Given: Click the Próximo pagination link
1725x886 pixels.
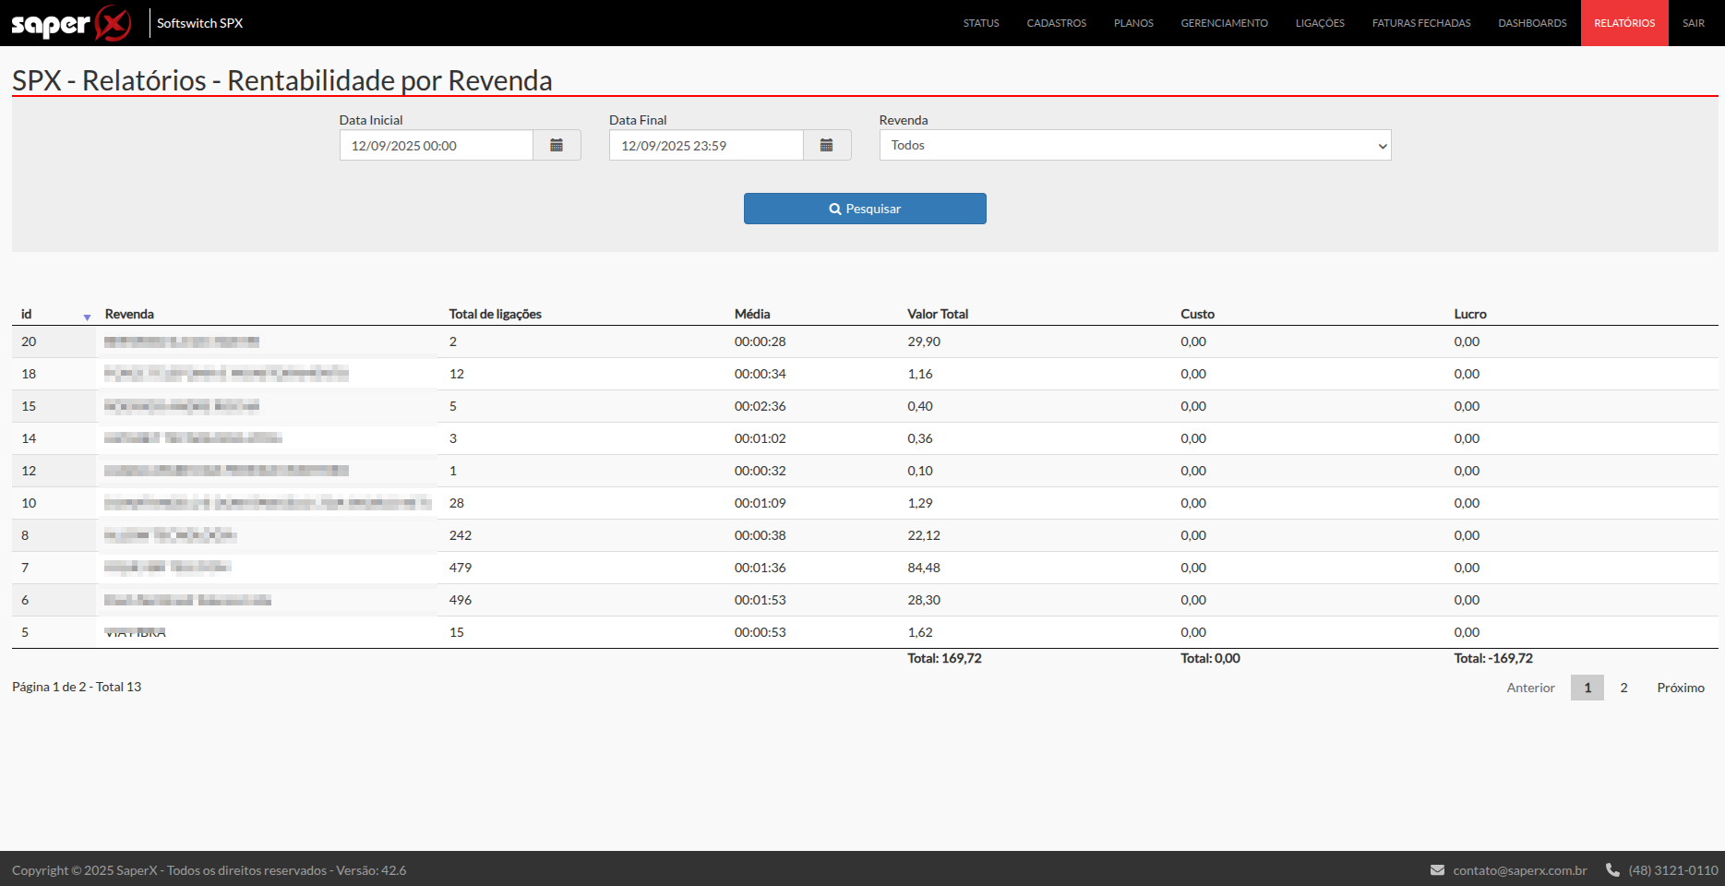Looking at the screenshot, I should coord(1681,688).
